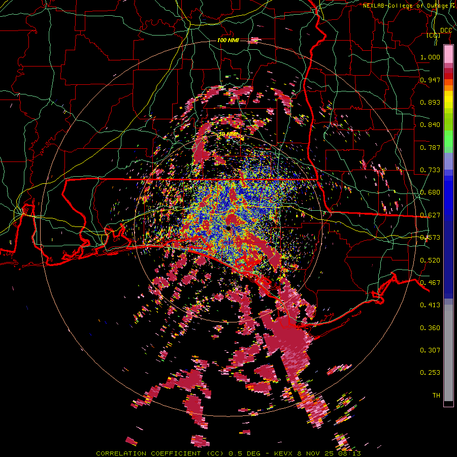Viewport: 457px width, 457px height.
Task: Select the 1.000 scale value
Action: pyautogui.click(x=430, y=57)
